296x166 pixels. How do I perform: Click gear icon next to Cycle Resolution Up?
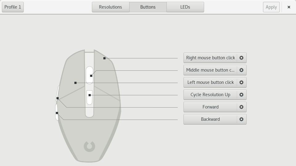(x=241, y=95)
